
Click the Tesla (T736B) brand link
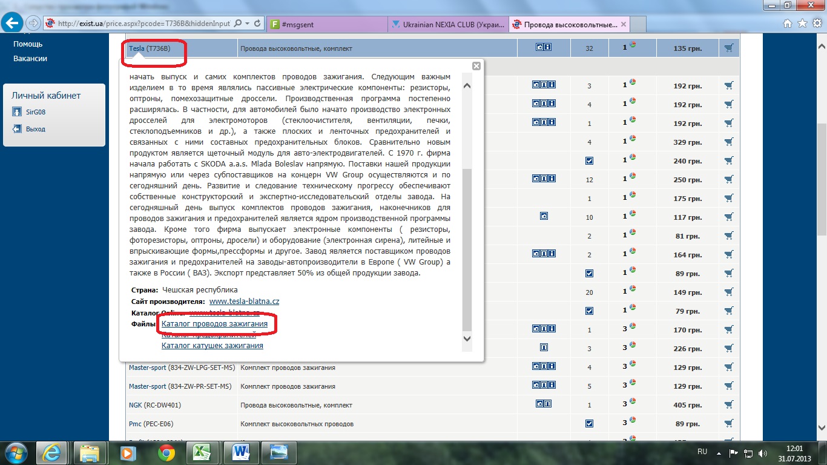(136, 48)
